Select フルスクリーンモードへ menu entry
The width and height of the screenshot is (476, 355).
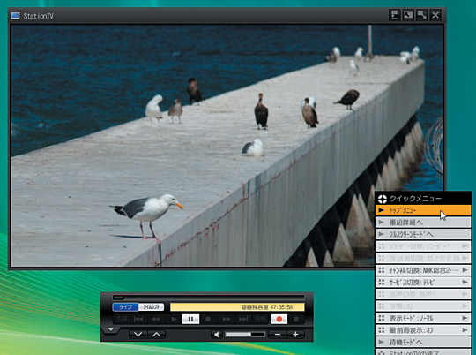click(x=423, y=234)
